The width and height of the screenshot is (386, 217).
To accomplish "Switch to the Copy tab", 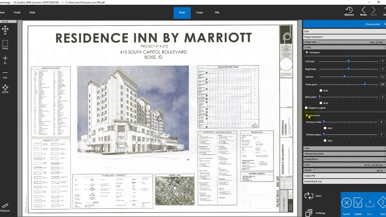I will (200, 12).
